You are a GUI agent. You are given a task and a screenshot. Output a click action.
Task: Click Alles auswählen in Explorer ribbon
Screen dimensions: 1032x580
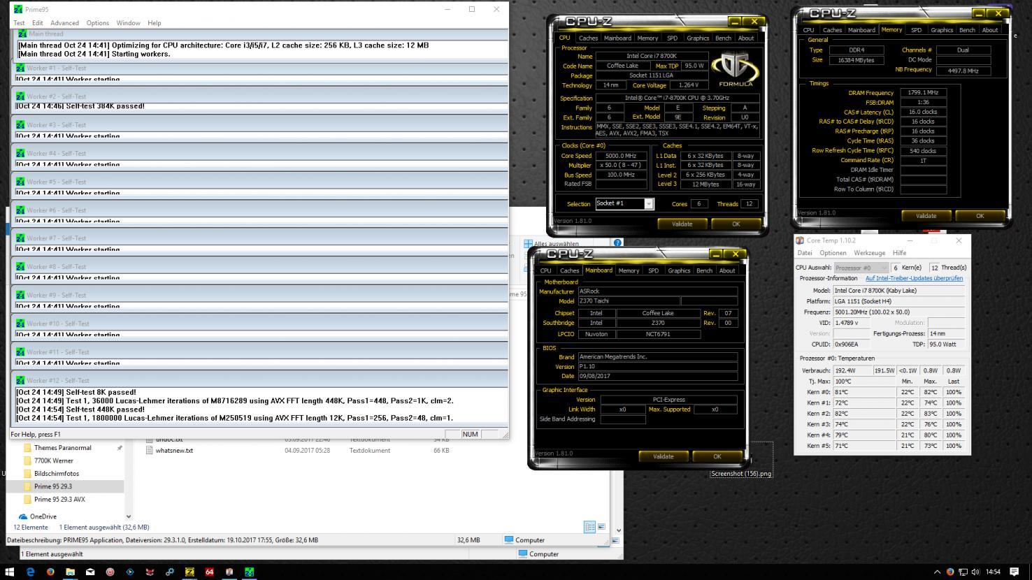click(551, 244)
